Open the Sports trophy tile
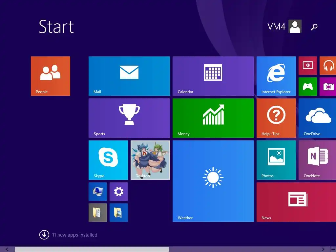Image resolution: width=336 pixels, height=252 pixels. [x=129, y=118]
